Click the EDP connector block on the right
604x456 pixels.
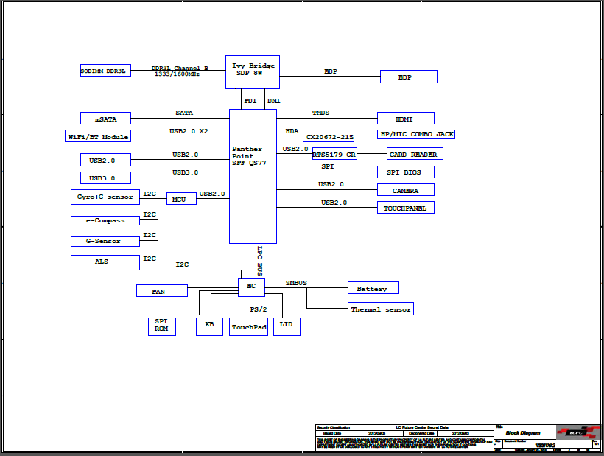tap(409, 77)
